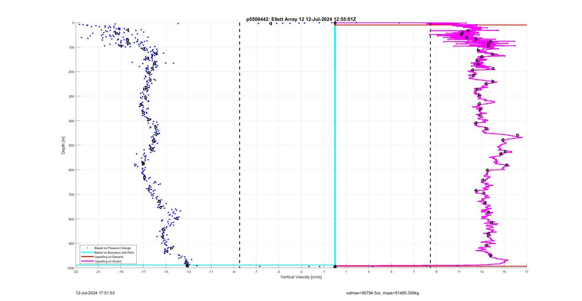Click the "100" depth axis tick label
Image resolution: width=582 pixels, height=301 pixels.
click(71, 47)
